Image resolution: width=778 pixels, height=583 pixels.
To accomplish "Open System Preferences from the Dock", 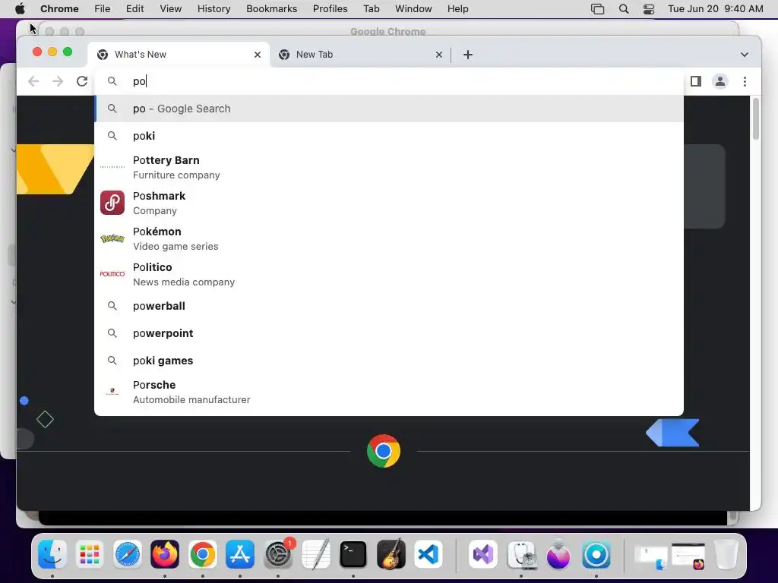I will [278, 554].
